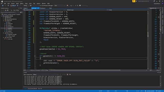Expand the External Dependencies node
Viewport: 164px width, 92px height.
point(3,19)
